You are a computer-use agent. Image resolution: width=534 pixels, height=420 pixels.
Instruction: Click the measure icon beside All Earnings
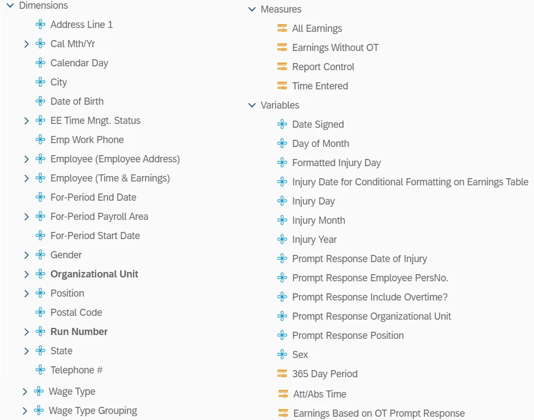282,29
